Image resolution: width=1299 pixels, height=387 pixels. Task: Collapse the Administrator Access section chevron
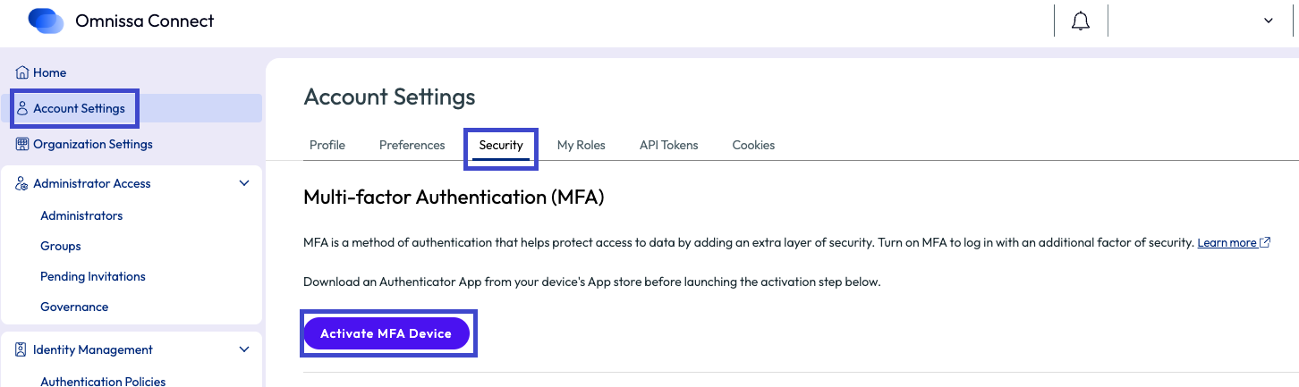(244, 183)
